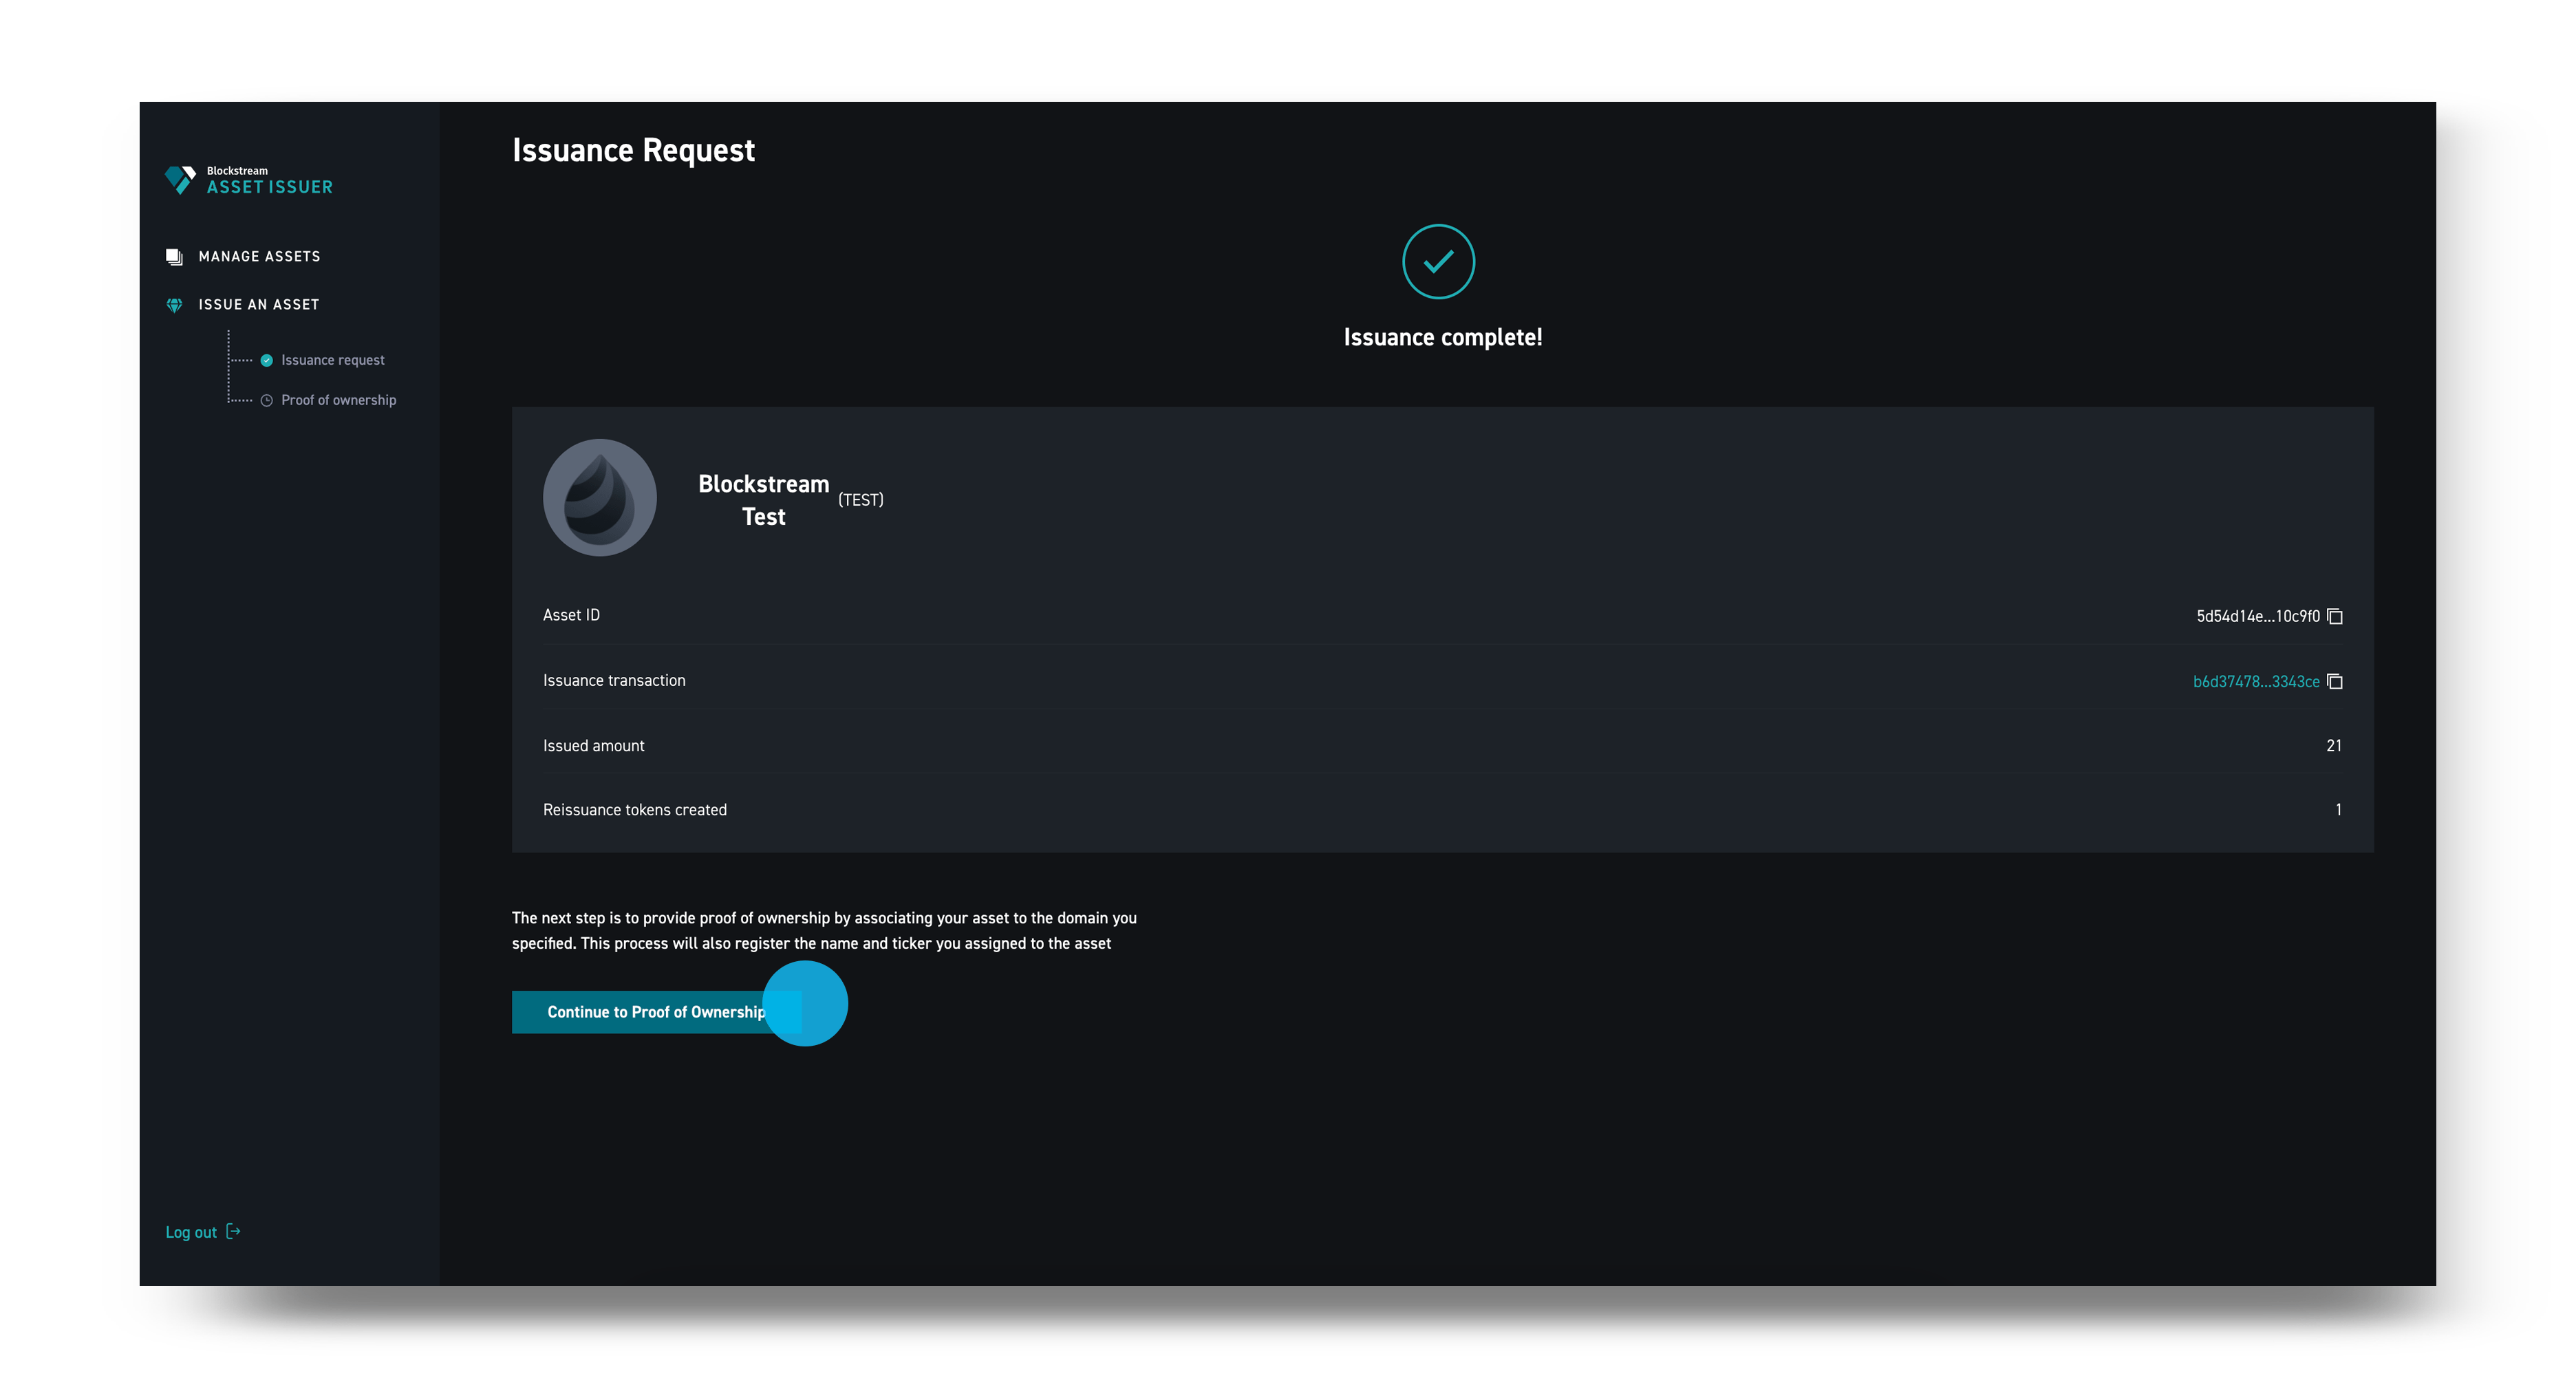Select the Issuance request step
The image size is (2576, 1387).
click(332, 360)
